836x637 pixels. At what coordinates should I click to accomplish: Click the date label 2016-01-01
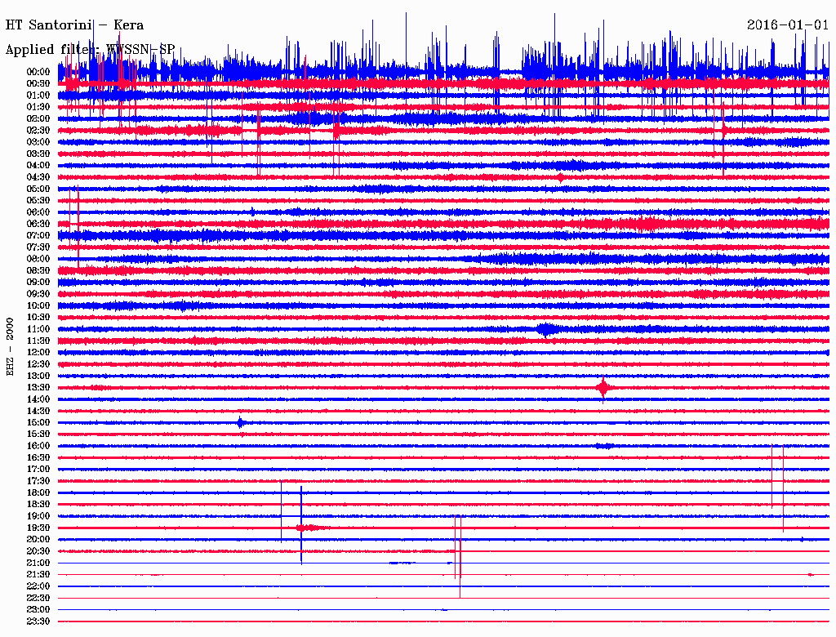tap(788, 24)
